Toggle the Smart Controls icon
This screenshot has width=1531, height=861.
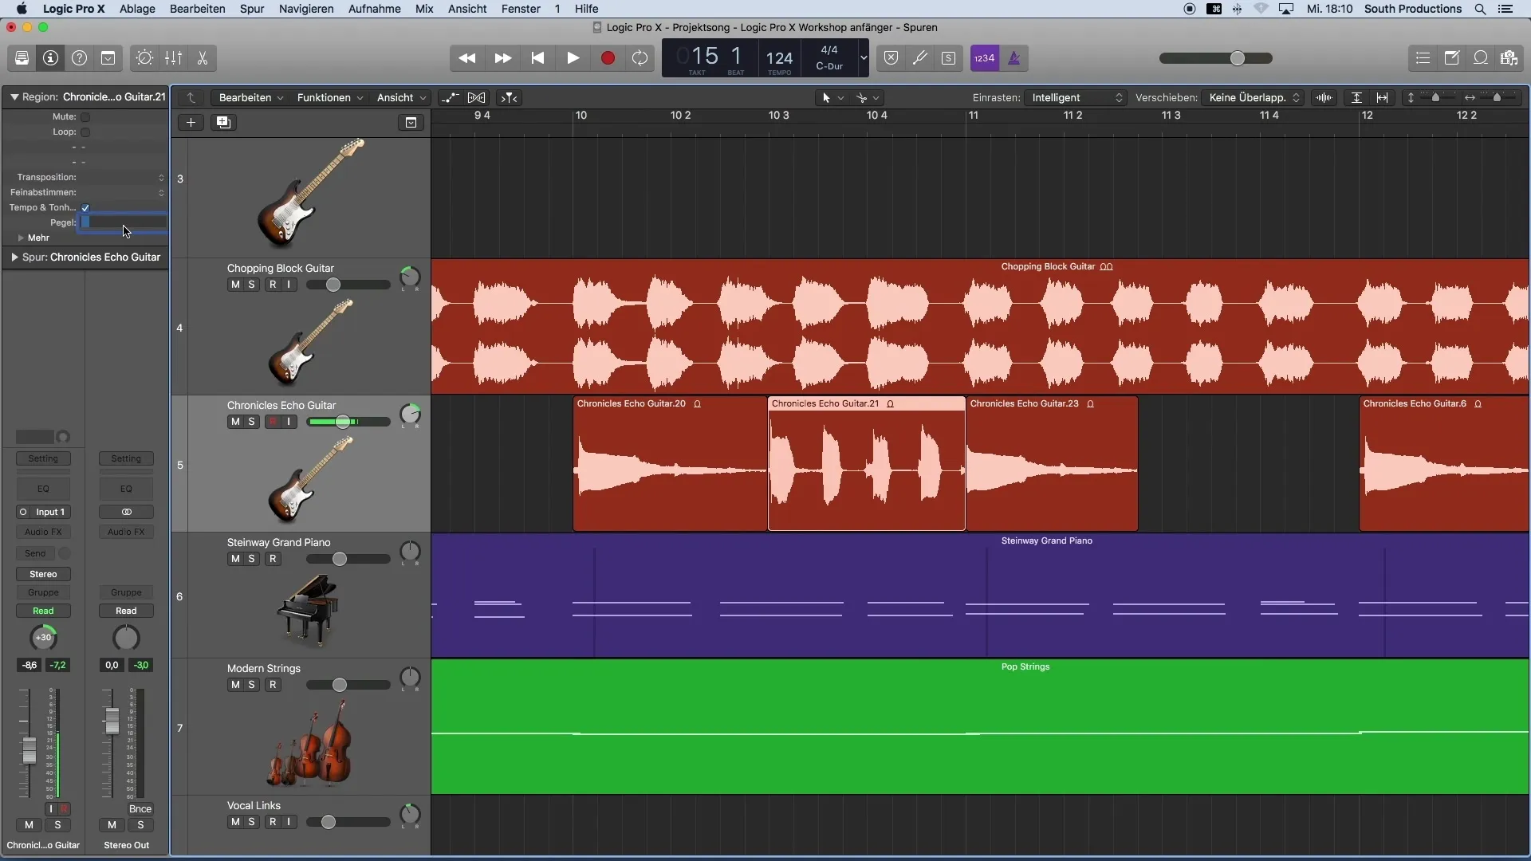(144, 58)
